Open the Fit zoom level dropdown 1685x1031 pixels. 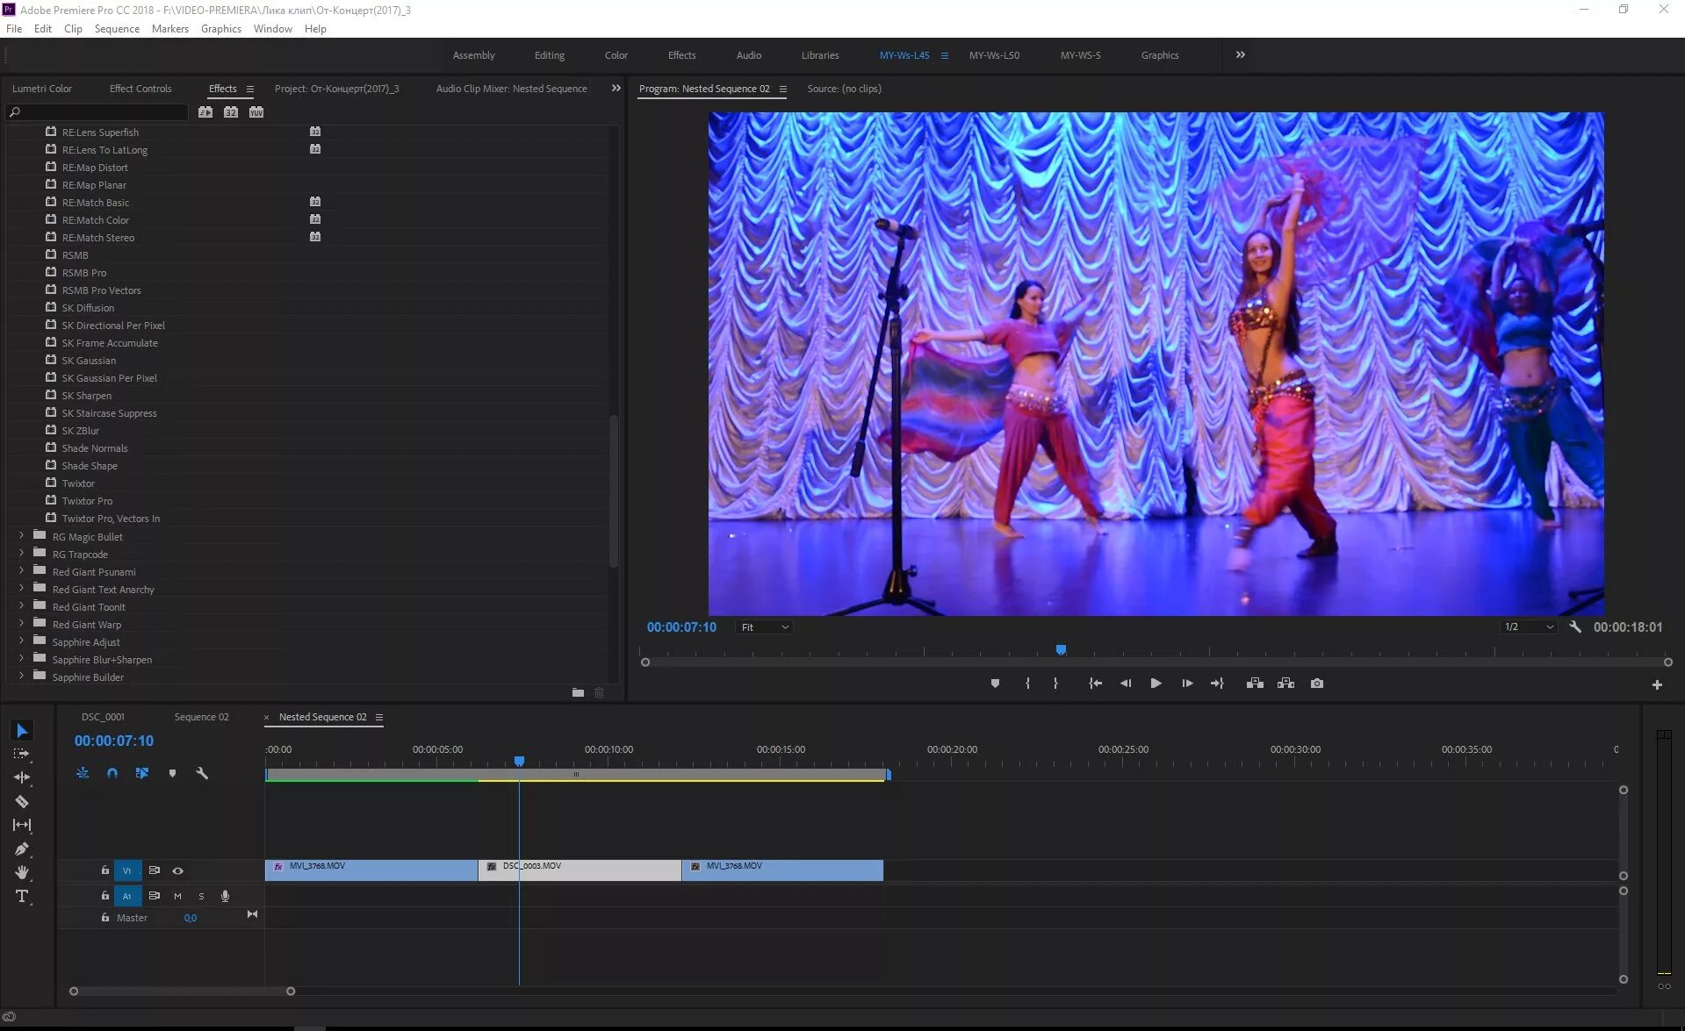pos(764,627)
